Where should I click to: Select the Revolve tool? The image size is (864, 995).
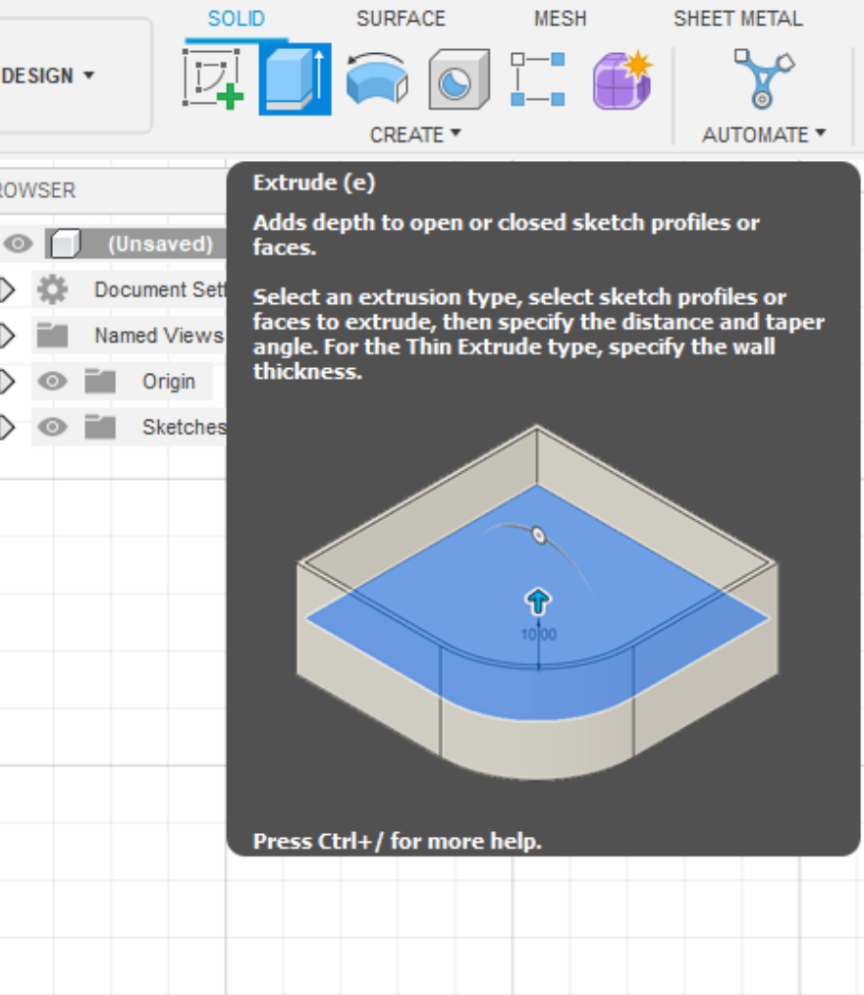375,80
